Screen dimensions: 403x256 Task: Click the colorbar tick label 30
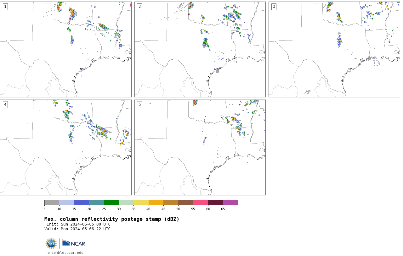pyautogui.click(x=119, y=209)
